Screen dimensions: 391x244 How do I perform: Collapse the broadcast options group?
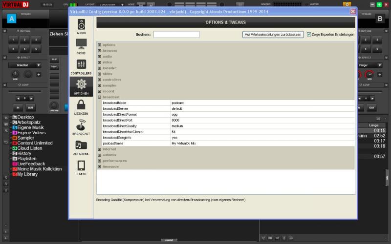click(100, 97)
